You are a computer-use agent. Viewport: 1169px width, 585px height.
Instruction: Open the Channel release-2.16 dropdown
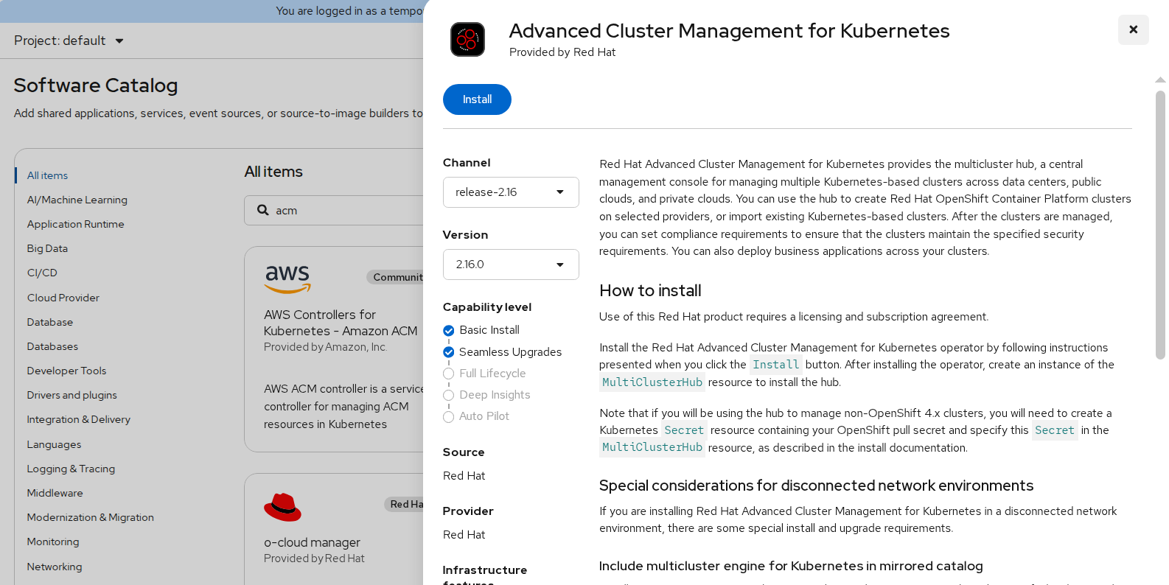[x=510, y=192]
